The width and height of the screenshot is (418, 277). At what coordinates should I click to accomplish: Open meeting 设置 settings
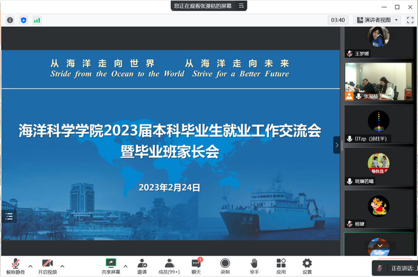[307, 265]
